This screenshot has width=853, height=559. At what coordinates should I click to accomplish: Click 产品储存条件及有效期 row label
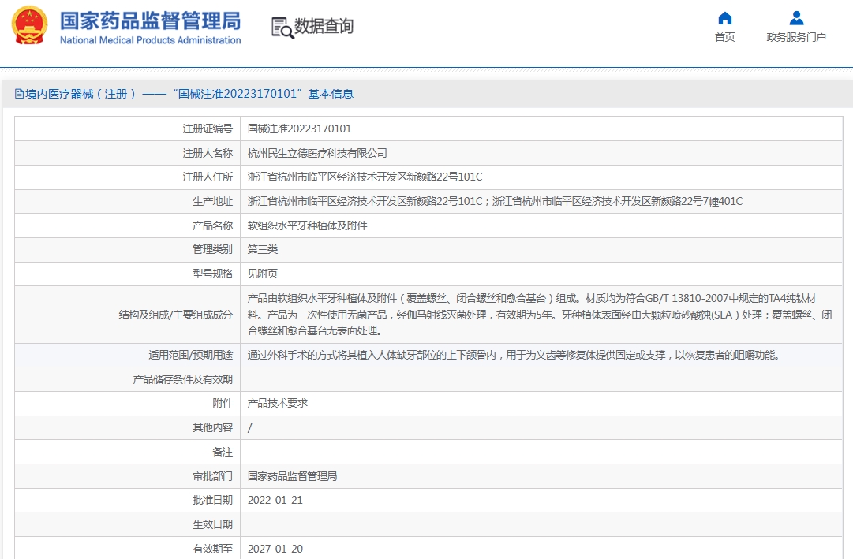tap(183, 379)
